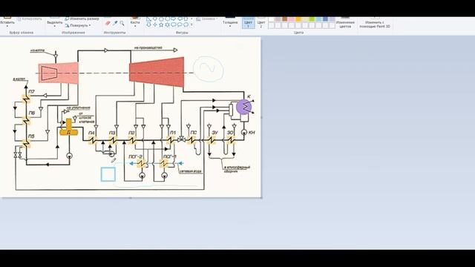The width and height of the screenshot is (475, 267).
Task: Pick the six-point star shape
Action: 167,24
